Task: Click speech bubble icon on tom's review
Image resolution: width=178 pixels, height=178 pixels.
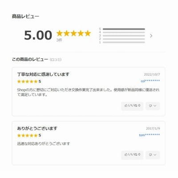Action: (150, 155)
